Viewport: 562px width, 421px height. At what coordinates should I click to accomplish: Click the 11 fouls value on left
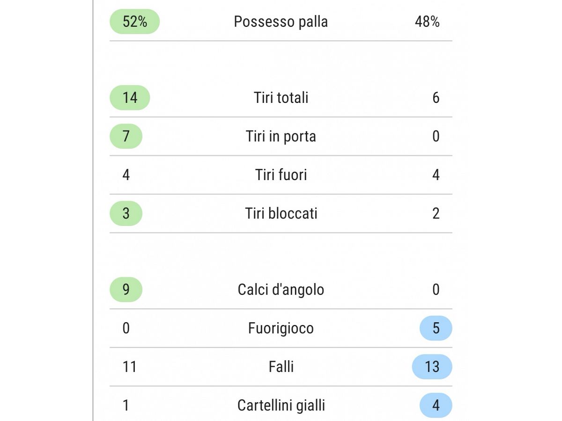point(129,366)
